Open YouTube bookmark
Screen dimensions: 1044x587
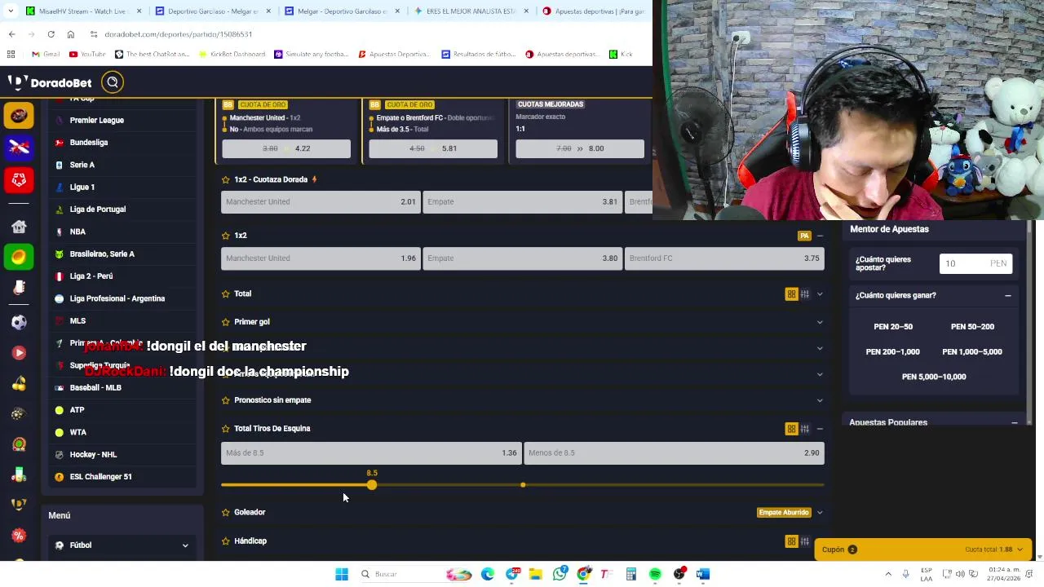coord(87,54)
